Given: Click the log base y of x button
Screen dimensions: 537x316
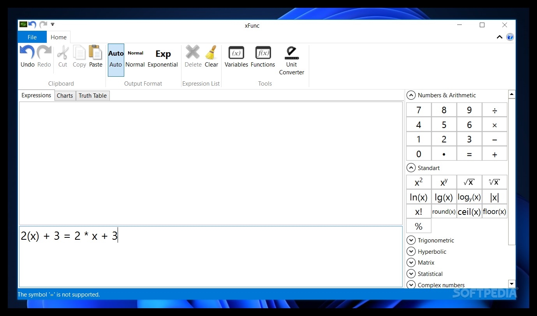Looking at the screenshot, I should point(469,197).
